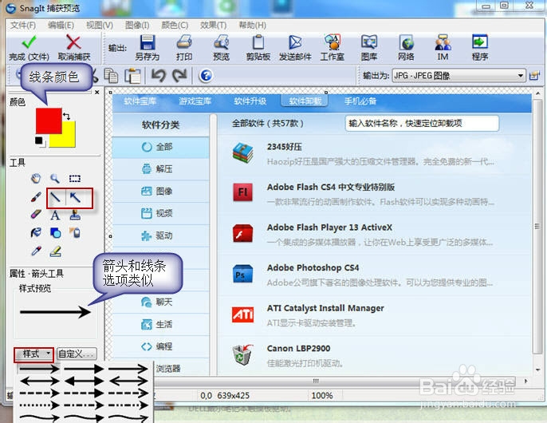Select the 视频 category in sidebar

(161, 213)
